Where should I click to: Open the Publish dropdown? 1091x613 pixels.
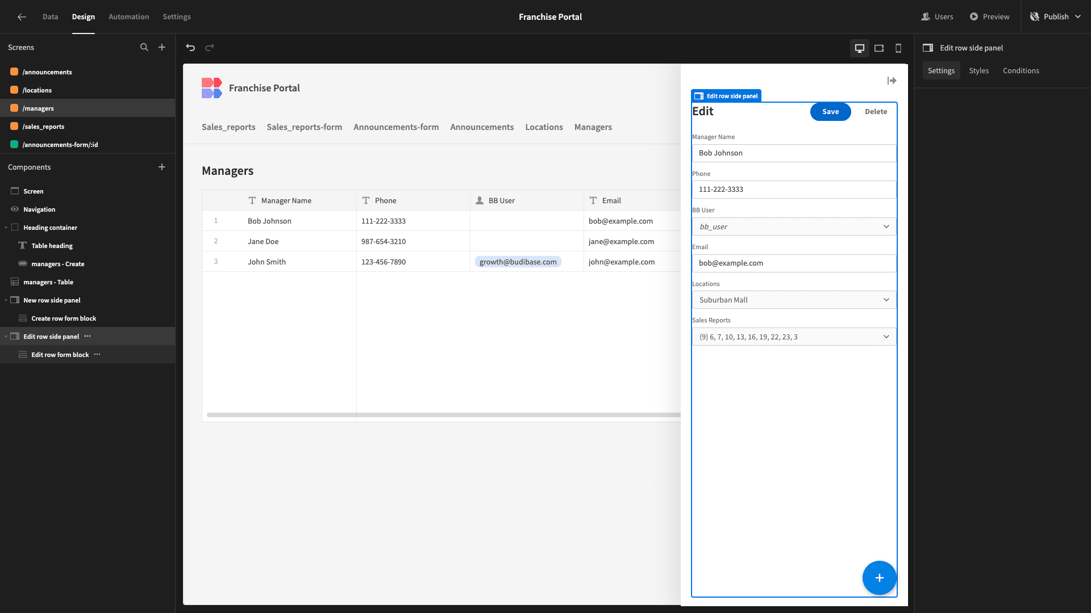pos(1055,17)
